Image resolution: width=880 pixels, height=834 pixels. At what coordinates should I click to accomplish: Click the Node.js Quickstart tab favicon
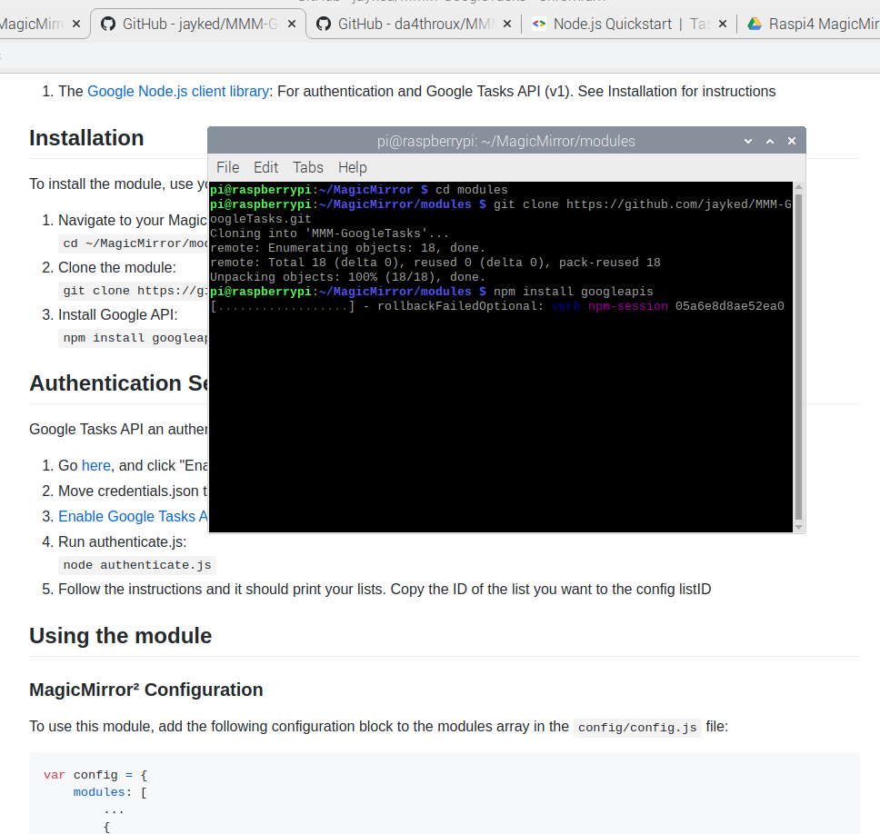539,25
